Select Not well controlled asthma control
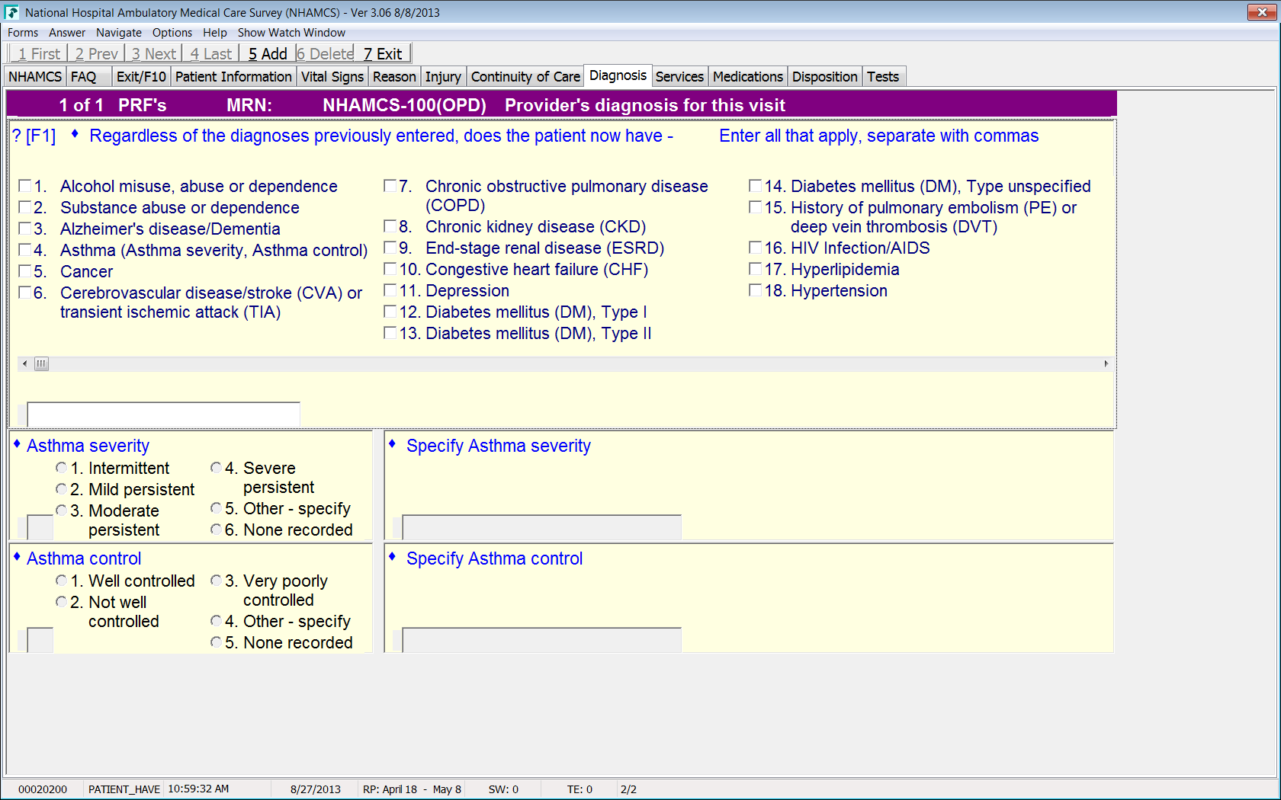This screenshot has height=800, width=1281. click(x=62, y=602)
